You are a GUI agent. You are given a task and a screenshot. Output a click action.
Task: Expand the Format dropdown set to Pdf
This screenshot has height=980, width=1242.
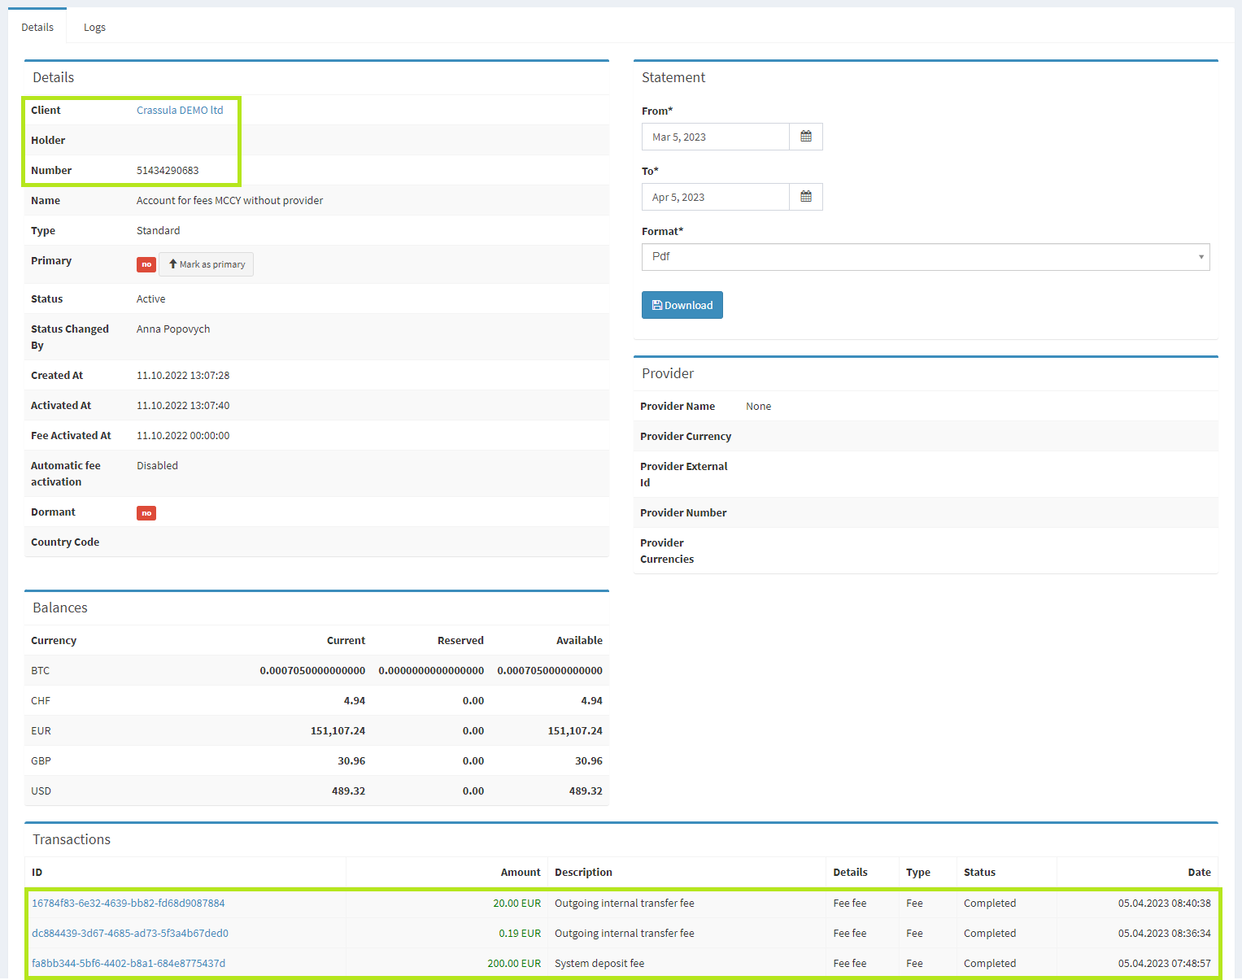click(925, 257)
